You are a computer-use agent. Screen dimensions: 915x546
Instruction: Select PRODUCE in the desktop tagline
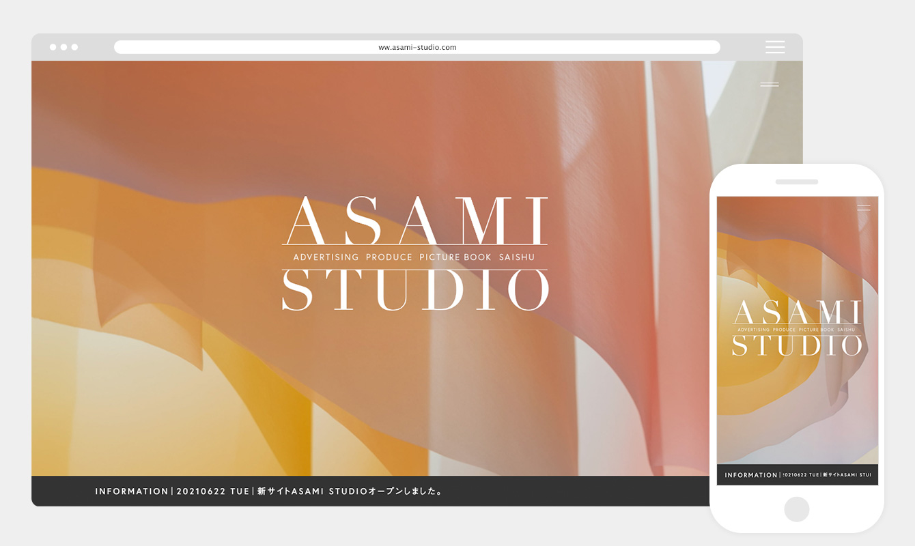389,257
